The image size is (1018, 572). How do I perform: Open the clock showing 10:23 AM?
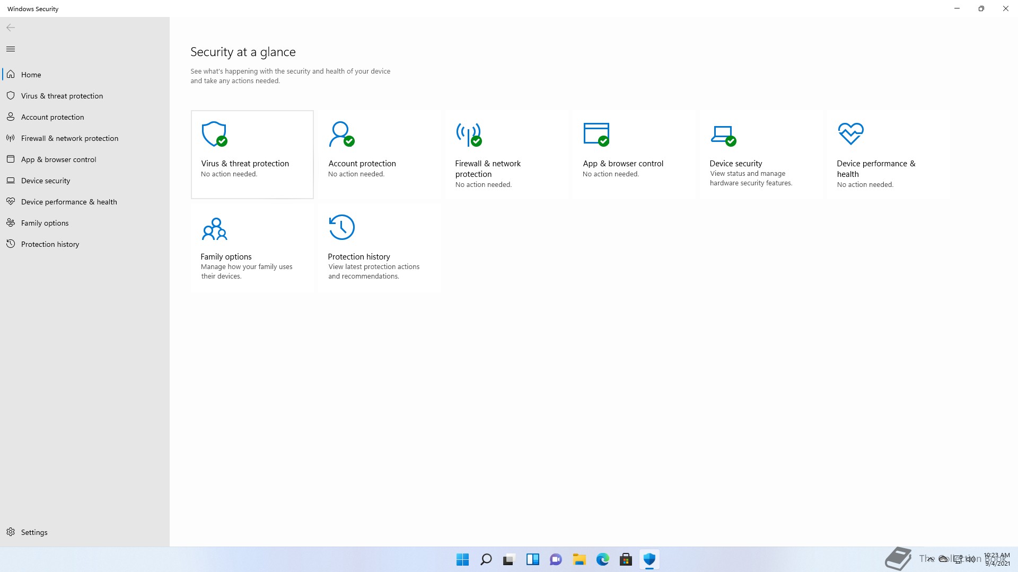click(x=997, y=559)
